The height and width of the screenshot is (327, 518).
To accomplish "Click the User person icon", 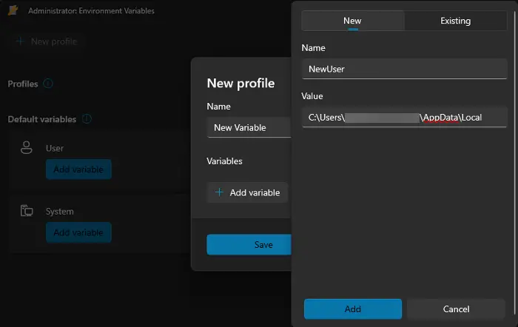I will click(x=27, y=148).
